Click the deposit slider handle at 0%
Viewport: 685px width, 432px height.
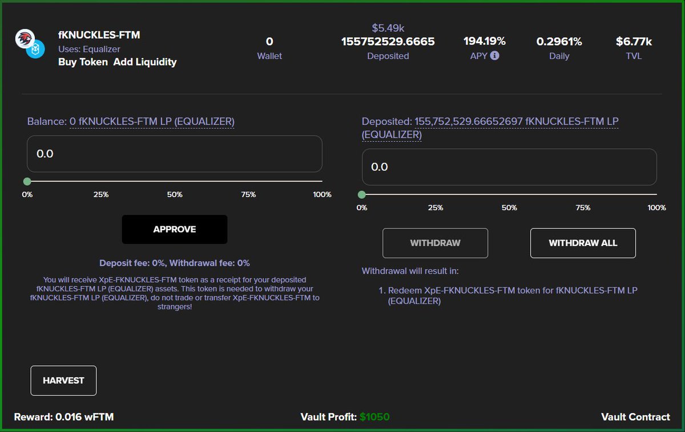click(27, 181)
